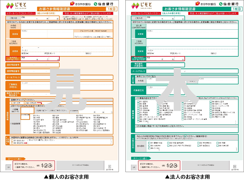This screenshot has height=183, width=244.
Task: Click the 国籍 country code entry box
Action: point(27,110)
